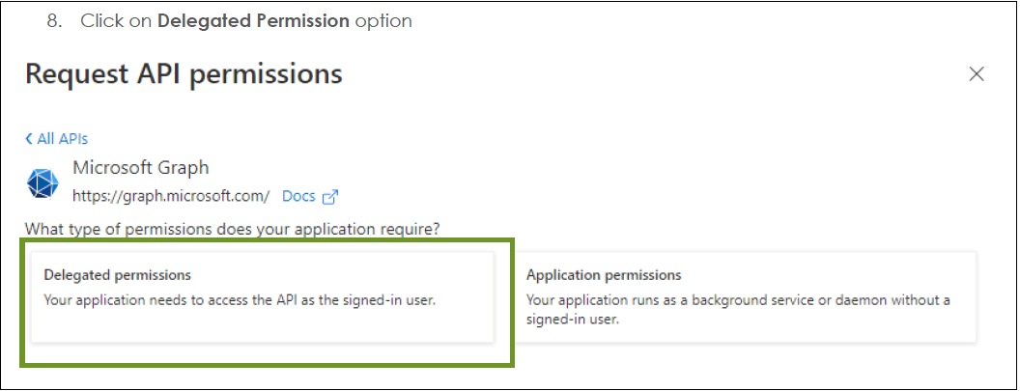The height and width of the screenshot is (391, 1020).
Task: Click the Application permissions card title
Action: pos(604,275)
